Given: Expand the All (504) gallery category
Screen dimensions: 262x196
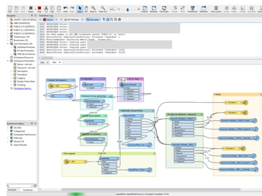Looking at the screenshot, I should point(8,128).
